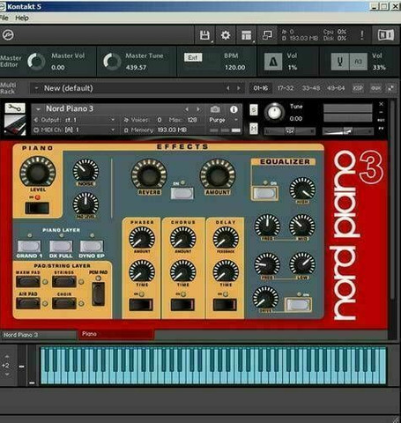The height and width of the screenshot is (423, 401).
Task: Open the Output st. 1 dropdown
Action: pyautogui.click(x=74, y=120)
